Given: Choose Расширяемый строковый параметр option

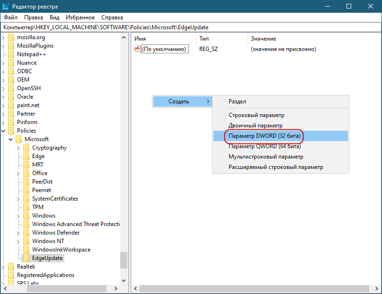Looking at the screenshot, I should 280,167.
